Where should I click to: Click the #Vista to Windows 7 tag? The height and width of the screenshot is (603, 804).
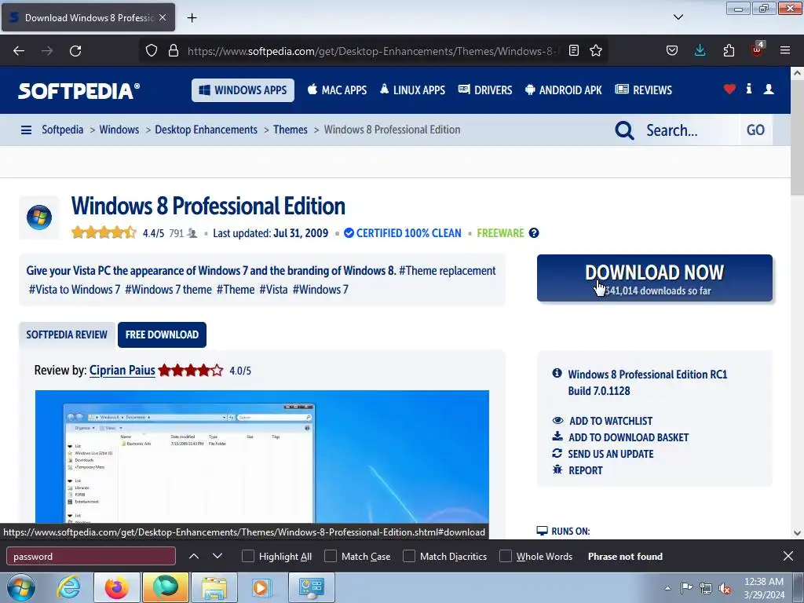coord(75,290)
